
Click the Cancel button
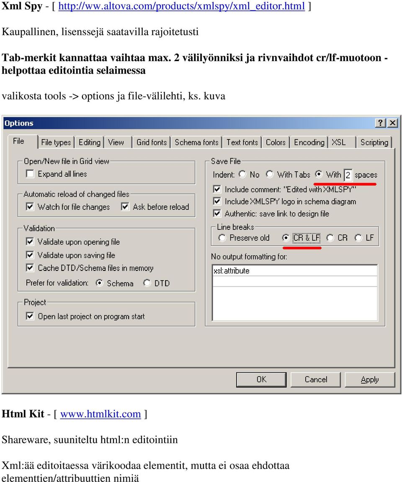tap(316, 380)
